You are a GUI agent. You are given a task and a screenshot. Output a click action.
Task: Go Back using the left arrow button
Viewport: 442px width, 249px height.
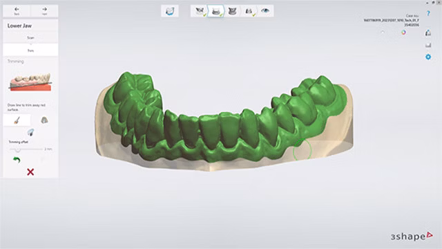pos(17,11)
